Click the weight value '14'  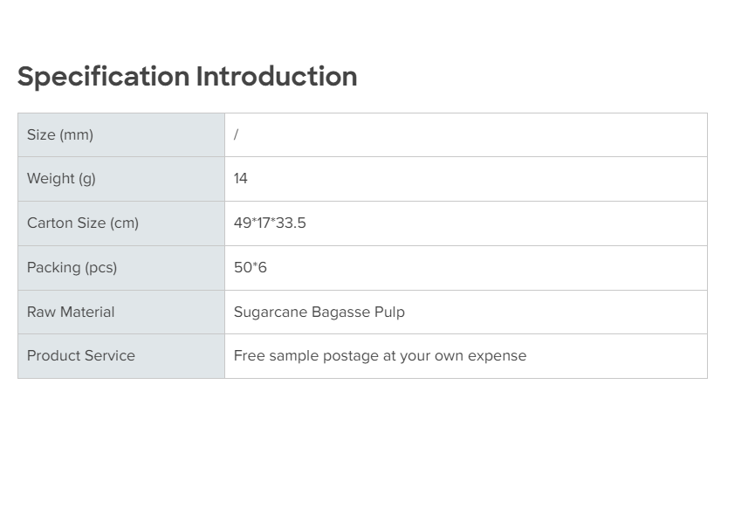click(x=241, y=179)
